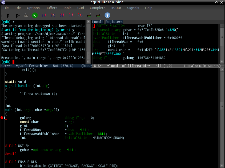225x168 pixels.
Task: Click the '#ifdef USE_SM' preprocessor line
Action: [x=17, y=146]
